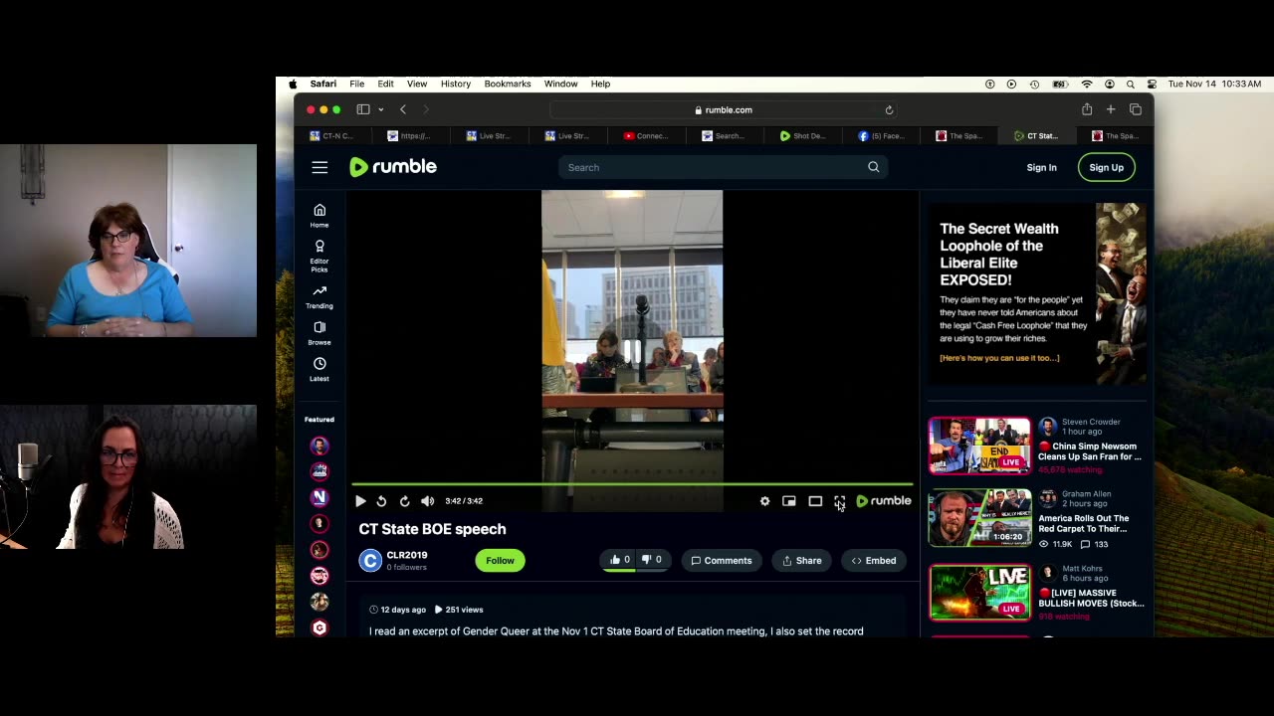Open the View menu
Screen dimensions: 1274x716
pyautogui.click(x=417, y=84)
